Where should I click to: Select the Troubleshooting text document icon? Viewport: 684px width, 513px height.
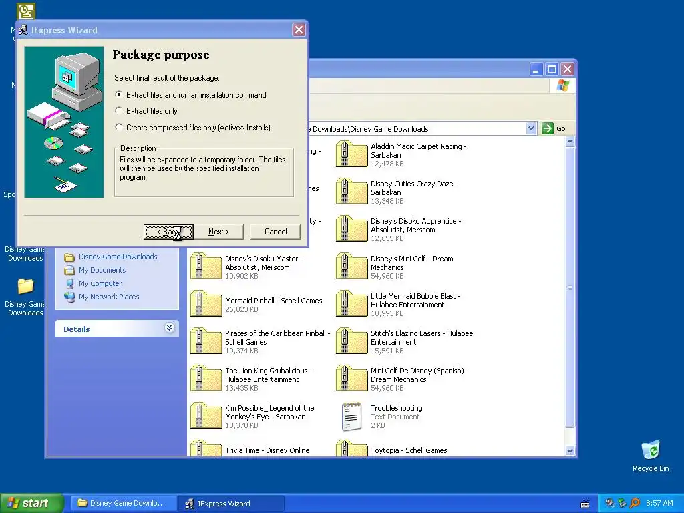(351, 417)
